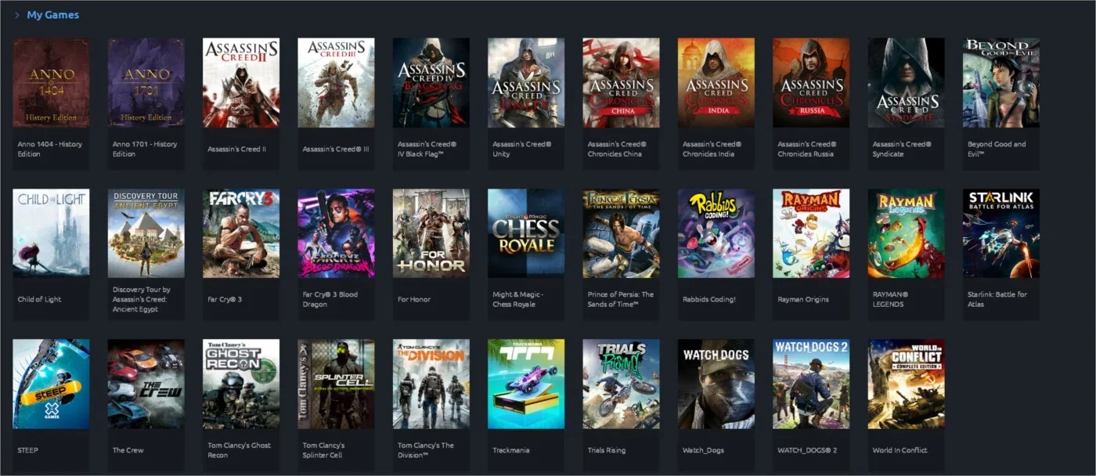1096x476 pixels.
Task: Open Assassin's Creed Unity cover
Action: click(526, 83)
